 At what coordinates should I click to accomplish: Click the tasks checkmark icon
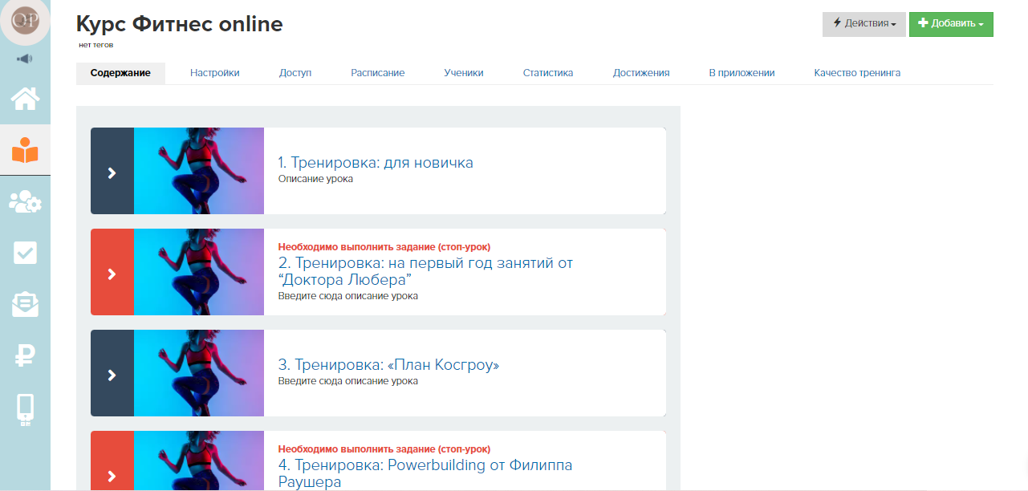pos(25,253)
